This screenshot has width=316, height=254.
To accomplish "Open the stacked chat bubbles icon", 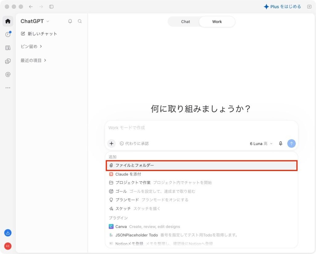I will (x=8, y=61).
